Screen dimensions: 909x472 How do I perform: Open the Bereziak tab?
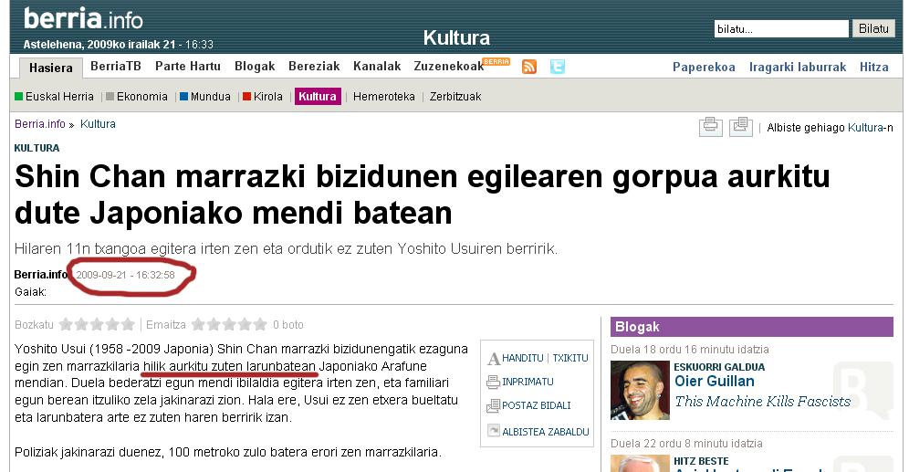[314, 66]
